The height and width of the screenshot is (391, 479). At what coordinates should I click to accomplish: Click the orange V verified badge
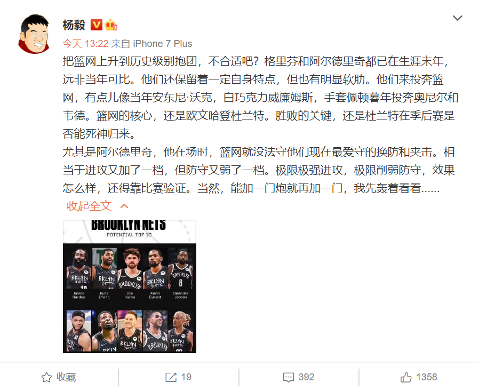pyautogui.click(x=96, y=25)
